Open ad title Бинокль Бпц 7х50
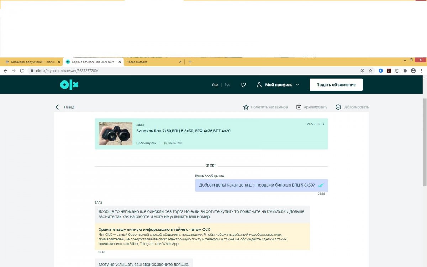This screenshot has height=267, width=427. pos(183,131)
